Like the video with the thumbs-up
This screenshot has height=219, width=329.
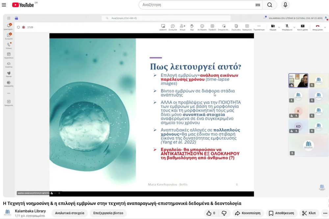[x=211, y=213]
